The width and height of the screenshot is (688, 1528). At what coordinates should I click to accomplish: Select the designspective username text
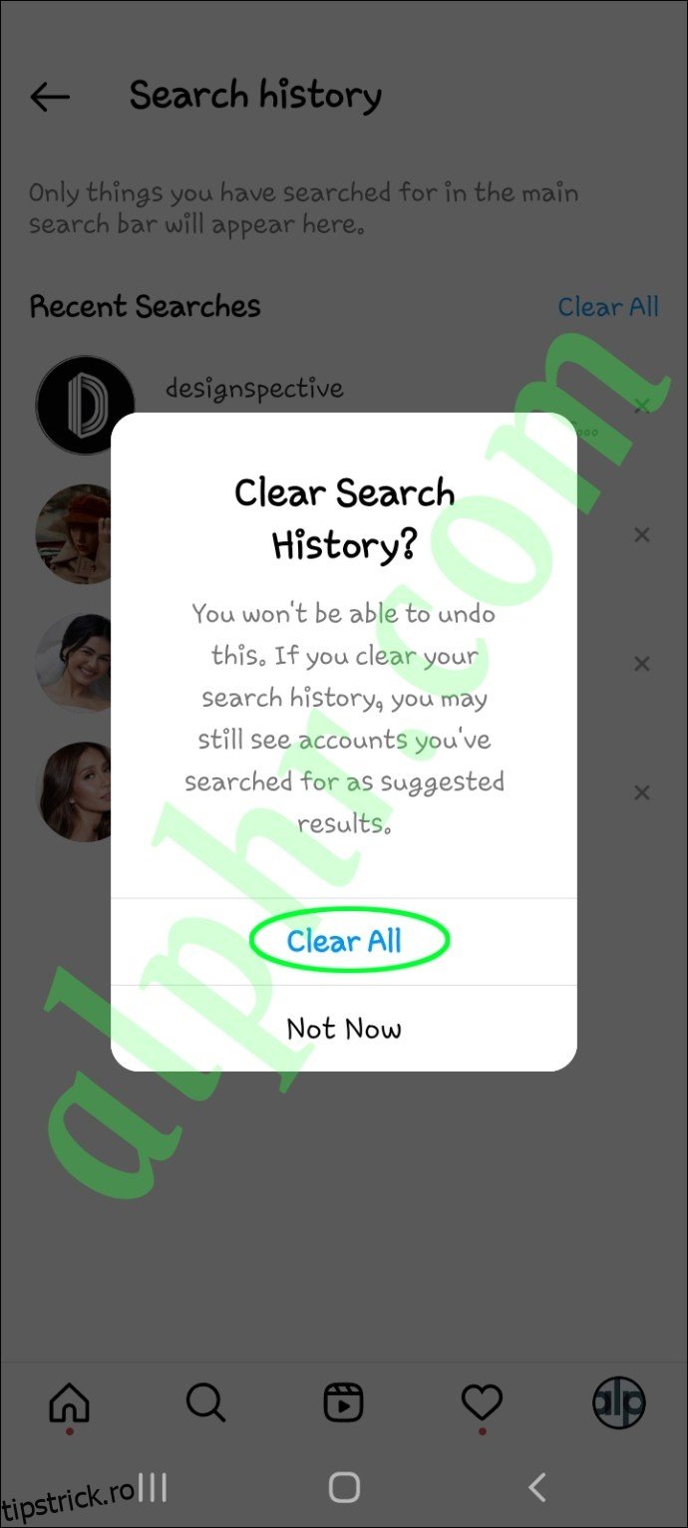pos(254,389)
